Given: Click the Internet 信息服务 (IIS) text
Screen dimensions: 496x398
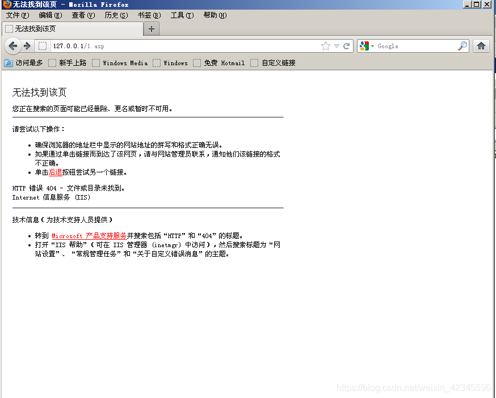Looking at the screenshot, I should (x=51, y=197).
